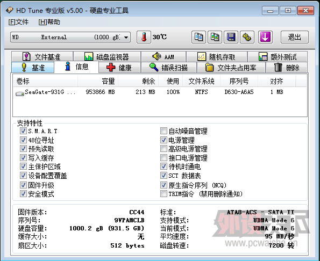Open the WD External drive dropdown
Image resolution: width=320 pixels, height=261 pixels.
tap(70, 37)
